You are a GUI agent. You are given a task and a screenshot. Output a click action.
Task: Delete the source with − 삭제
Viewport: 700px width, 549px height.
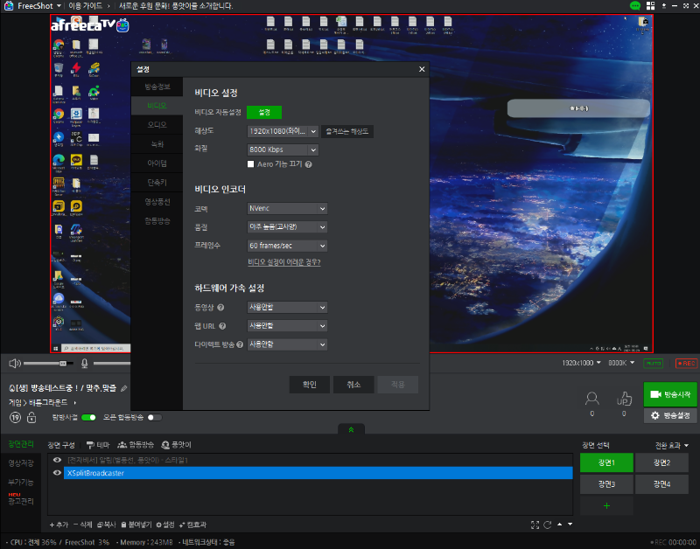[x=82, y=525]
